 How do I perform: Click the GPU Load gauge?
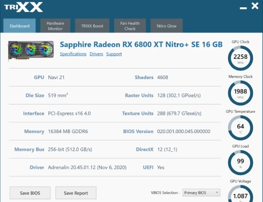(240, 163)
